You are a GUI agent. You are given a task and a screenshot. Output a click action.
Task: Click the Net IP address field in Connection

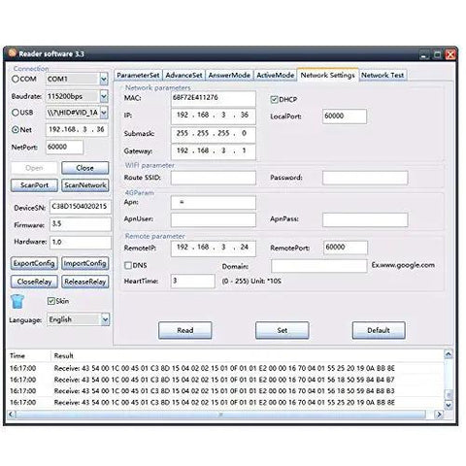coord(77,130)
